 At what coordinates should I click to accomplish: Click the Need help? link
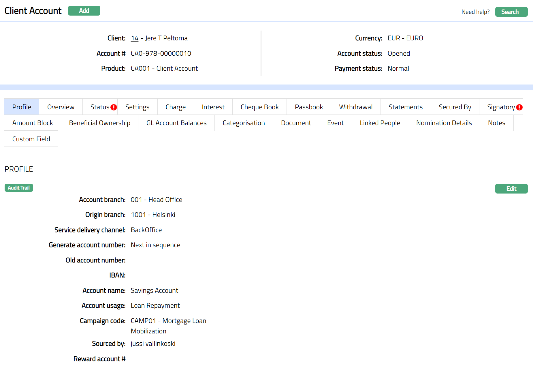475,12
